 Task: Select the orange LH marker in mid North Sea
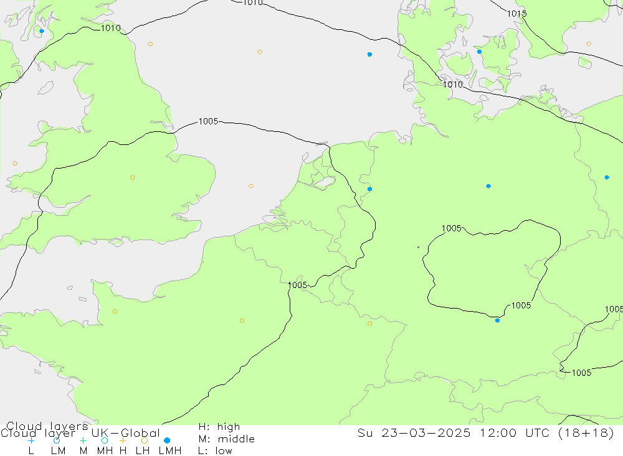click(x=259, y=52)
